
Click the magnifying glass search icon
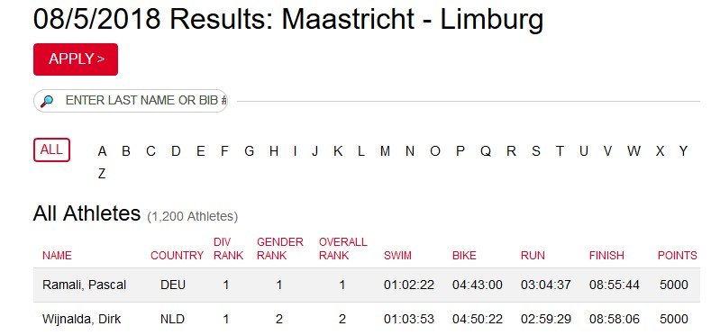coord(47,101)
